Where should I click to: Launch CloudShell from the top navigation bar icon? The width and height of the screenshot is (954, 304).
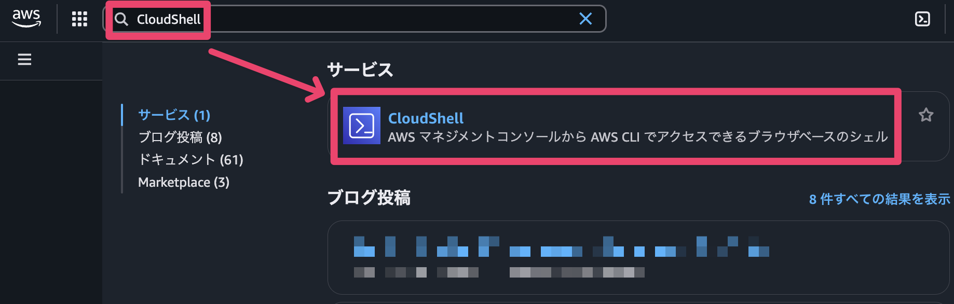(x=922, y=19)
